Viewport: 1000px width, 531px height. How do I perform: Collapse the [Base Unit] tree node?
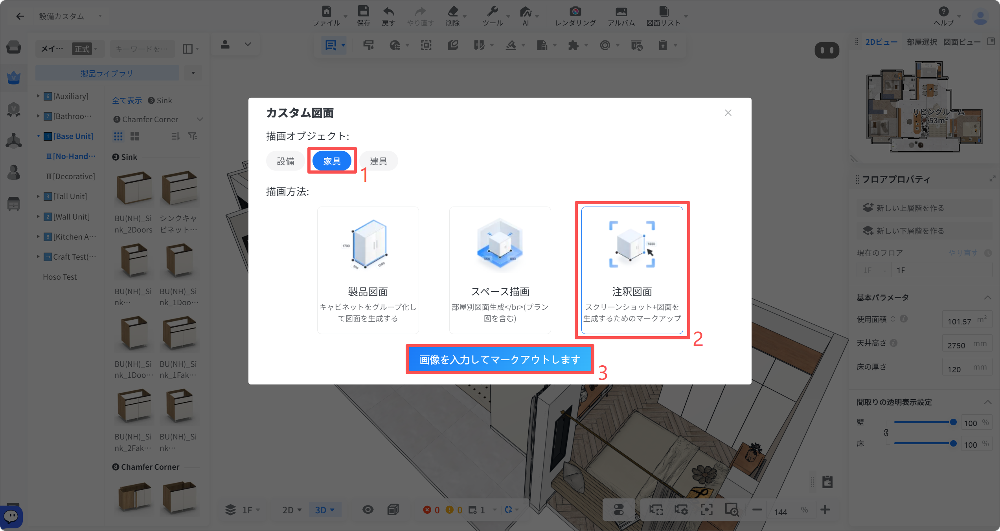(x=38, y=136)
